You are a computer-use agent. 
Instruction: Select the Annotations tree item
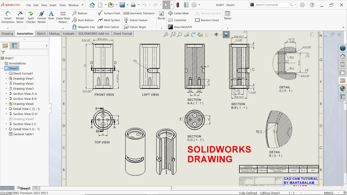point(15,63)
